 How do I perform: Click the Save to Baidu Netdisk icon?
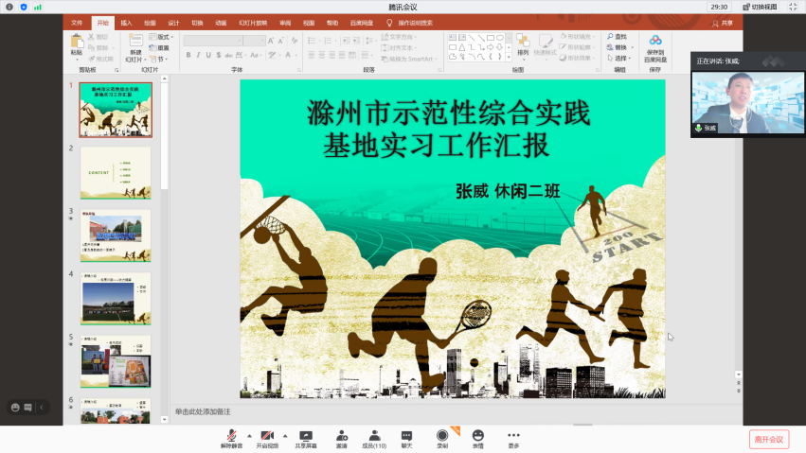coord(655,48)
